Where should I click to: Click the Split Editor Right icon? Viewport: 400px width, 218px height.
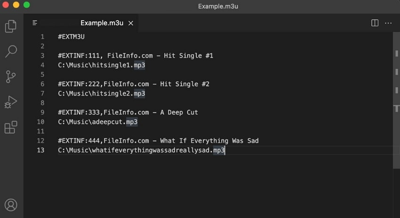(375, 23)
